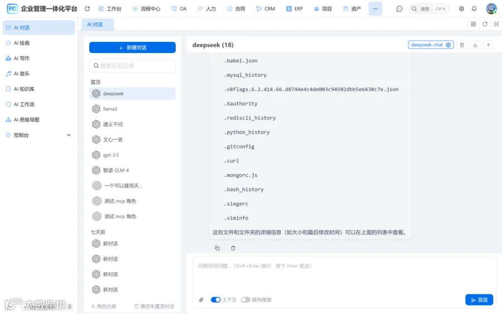The image size is (502, 314).
Task: Click the refresh icon beside the platform title
Action: 87,9
